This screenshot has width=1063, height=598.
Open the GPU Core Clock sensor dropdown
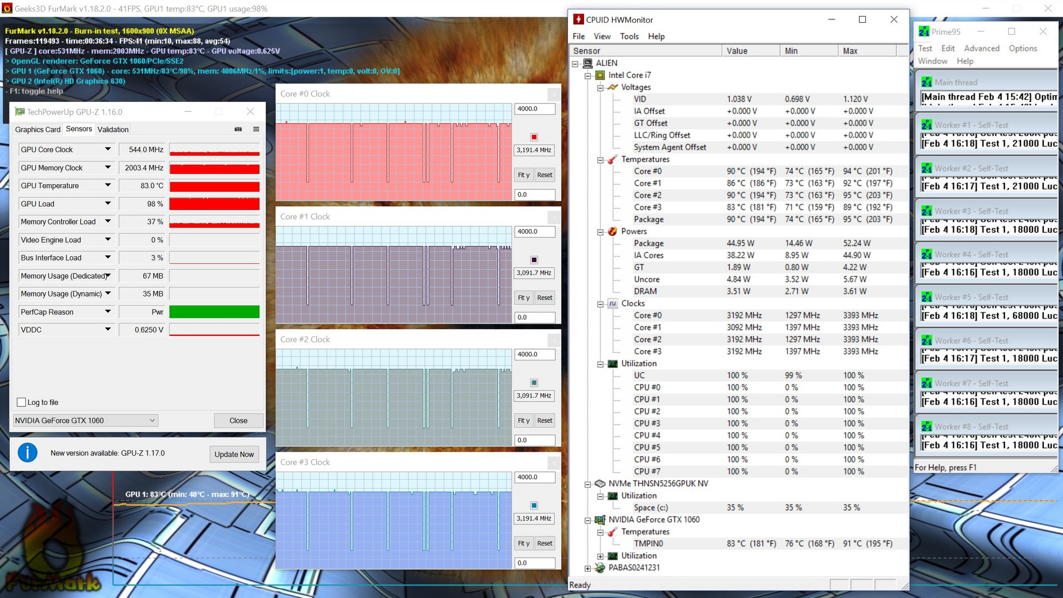(108, 149)
